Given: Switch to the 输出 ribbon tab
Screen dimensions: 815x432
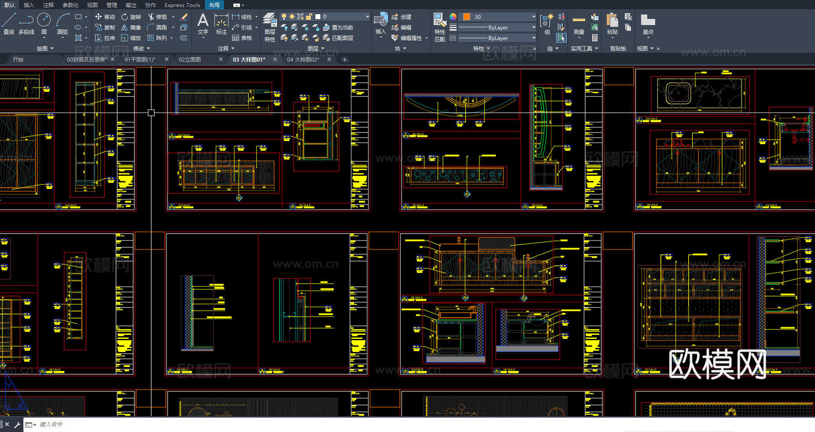Looking at the screenshot, I should (x=131, y=5).
